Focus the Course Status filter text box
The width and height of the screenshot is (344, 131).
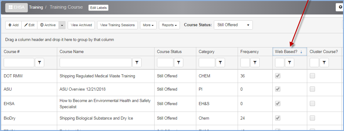(x=165, y=63)
